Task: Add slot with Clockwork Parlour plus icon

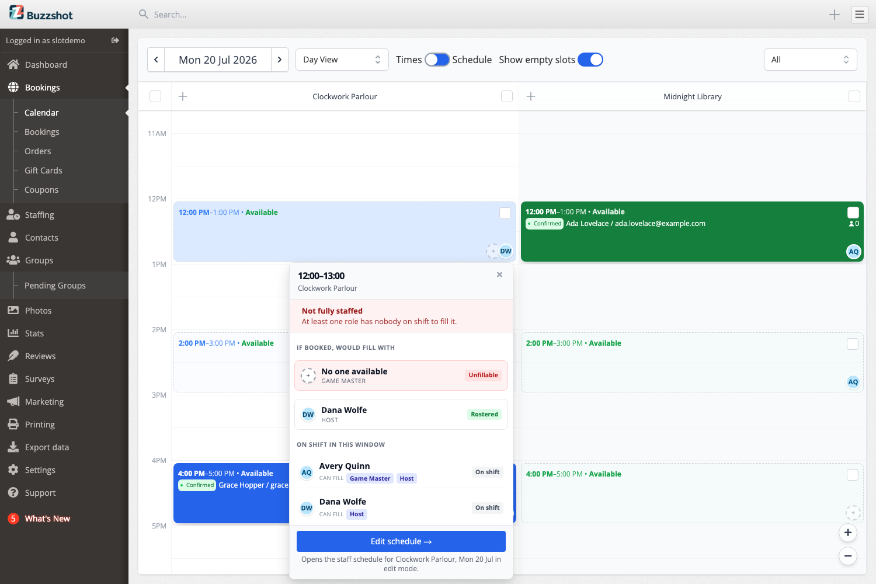Action: 183,96
